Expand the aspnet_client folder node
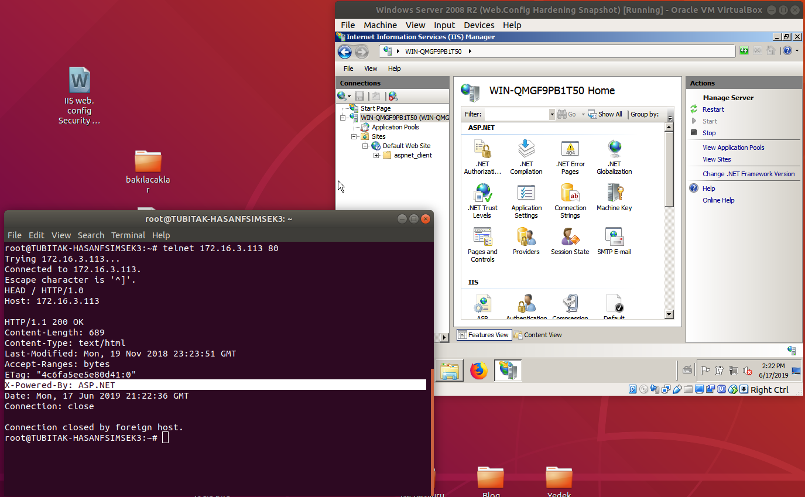The image size is (805, 497). (376, 155)
